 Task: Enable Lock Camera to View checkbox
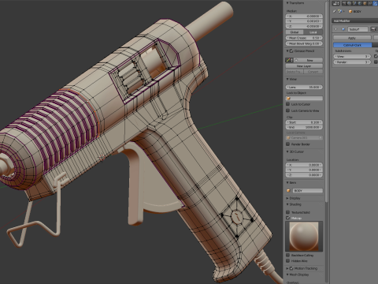287,110
